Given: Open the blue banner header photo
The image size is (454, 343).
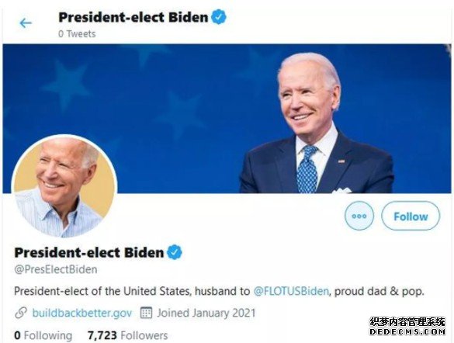Looking at the screenshot, I should 227,119.
